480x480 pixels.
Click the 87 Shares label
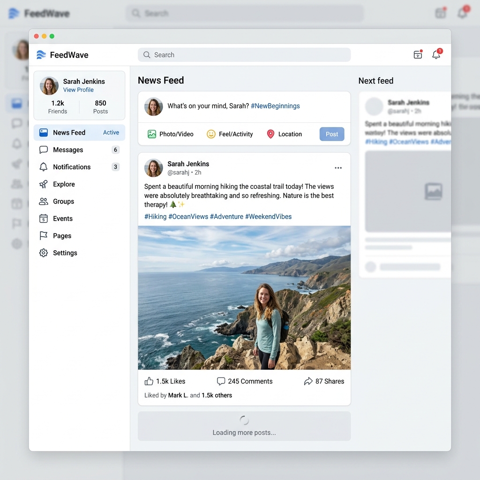click(x=330, y=381)
